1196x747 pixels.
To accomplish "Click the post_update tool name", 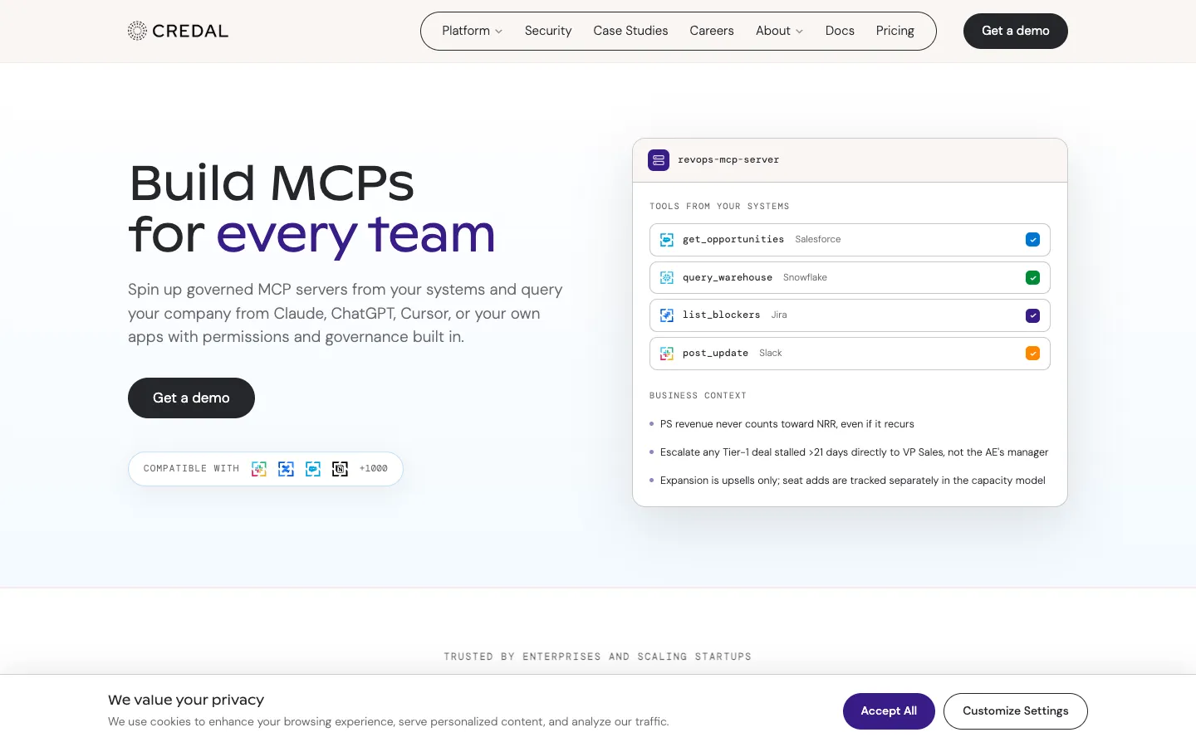I will [x=715, y=354].
